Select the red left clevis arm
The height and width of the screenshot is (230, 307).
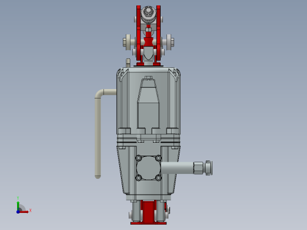point(139,34)
